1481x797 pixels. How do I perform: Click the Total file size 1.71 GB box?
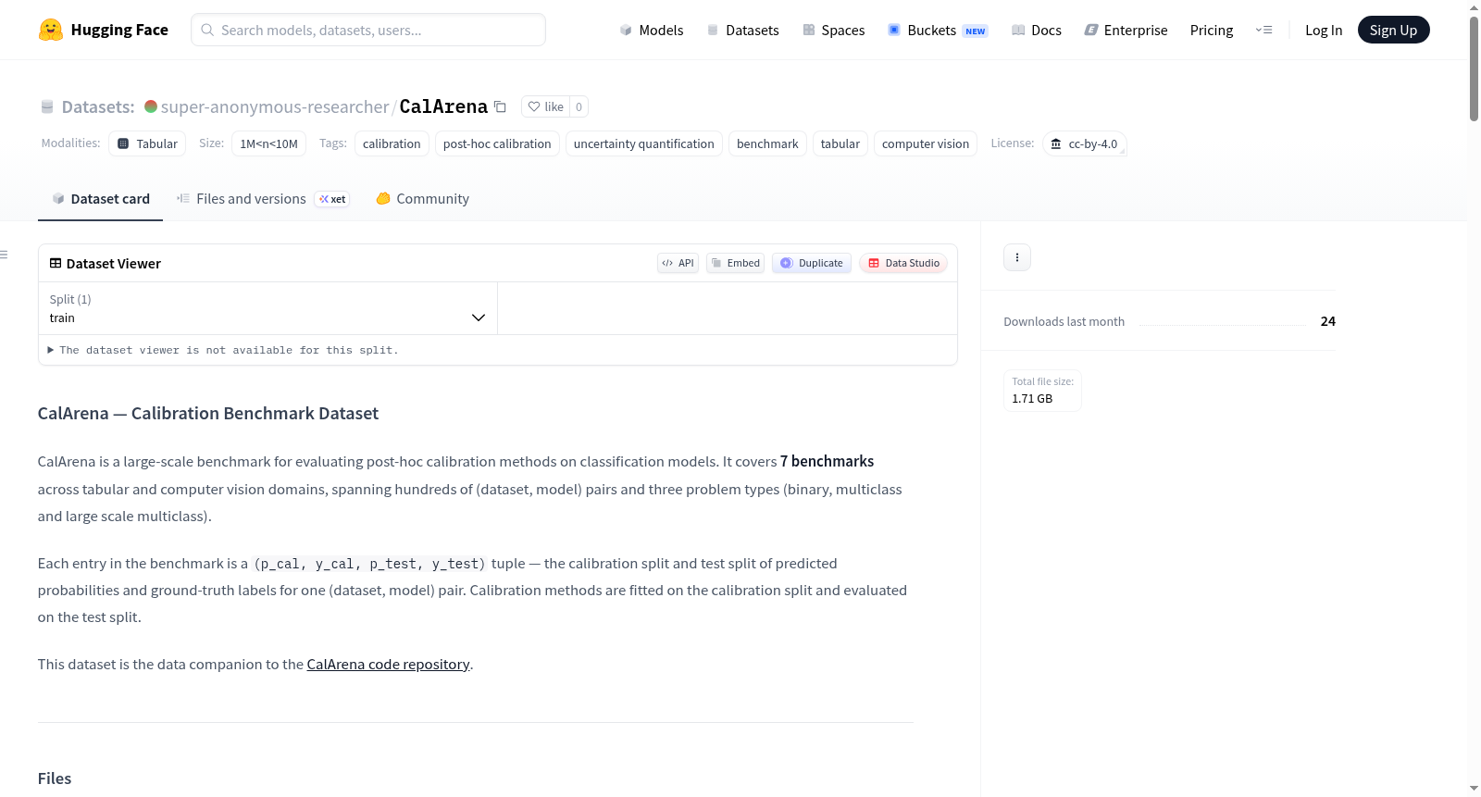coord(1043,390)
